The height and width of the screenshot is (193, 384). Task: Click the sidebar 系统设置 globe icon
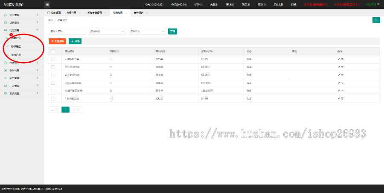[6, 93]
